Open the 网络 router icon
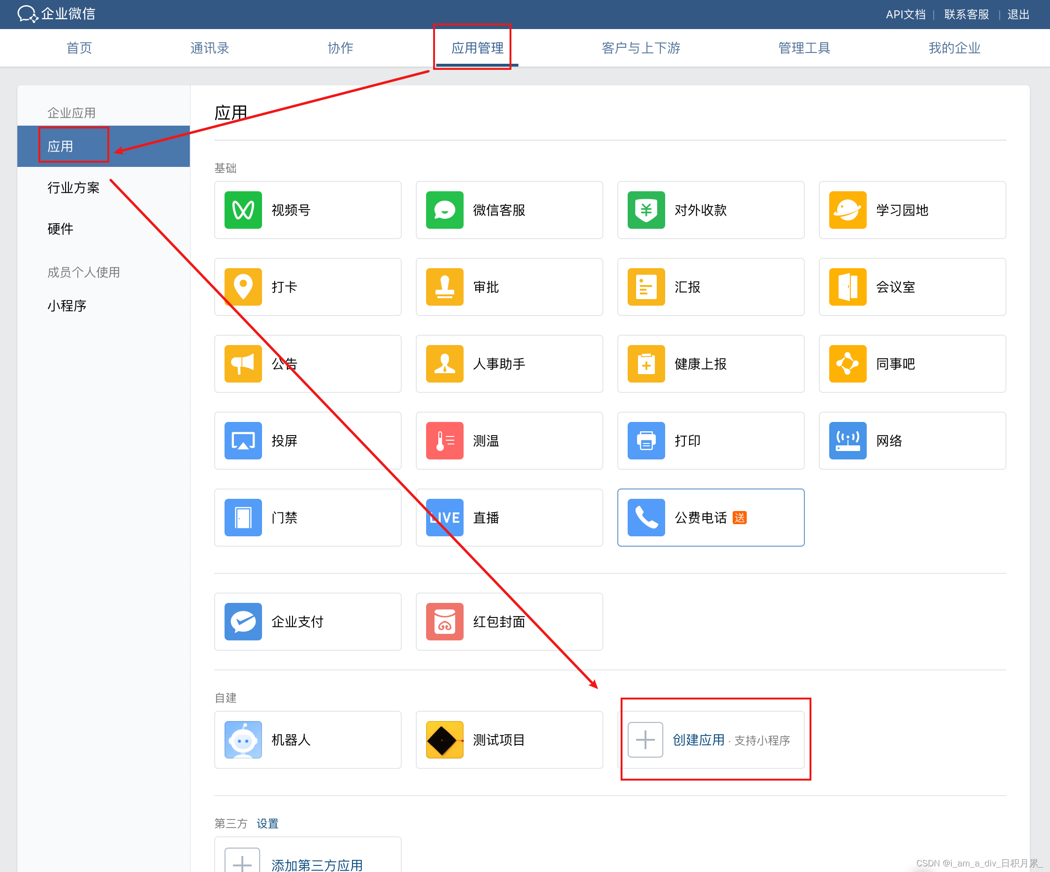Viewport: 1050px width, 872px height. tap(847, 441)
